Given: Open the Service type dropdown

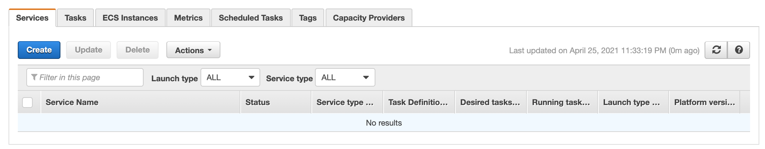Looking at the screenshot, I should [x=345, y=77].
